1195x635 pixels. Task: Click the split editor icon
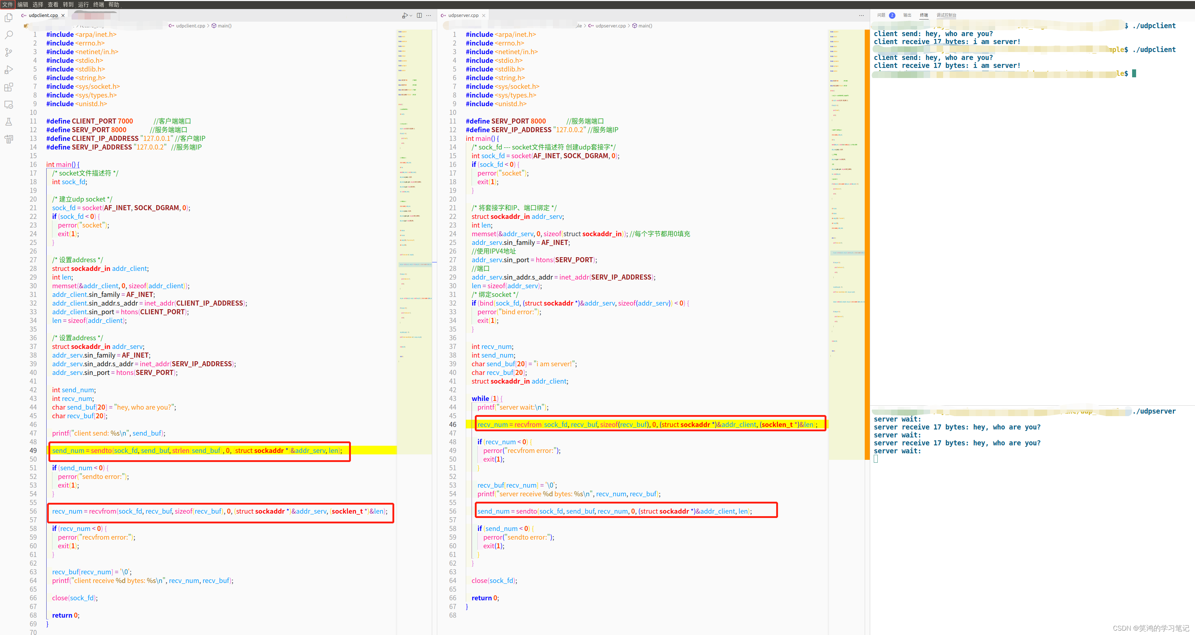click(419, 15)
